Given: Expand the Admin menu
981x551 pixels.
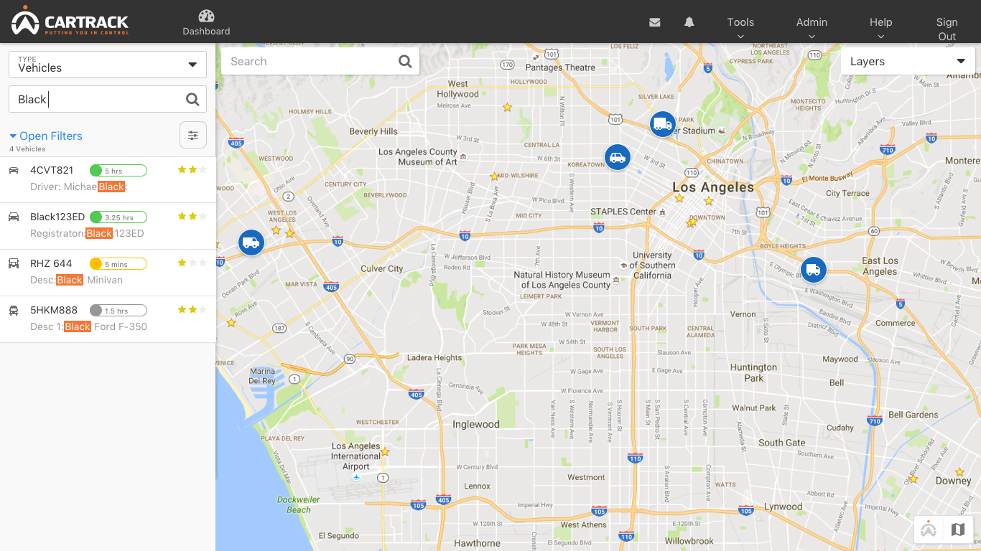Looking at the screenshot, I should [x=812, y=28].
